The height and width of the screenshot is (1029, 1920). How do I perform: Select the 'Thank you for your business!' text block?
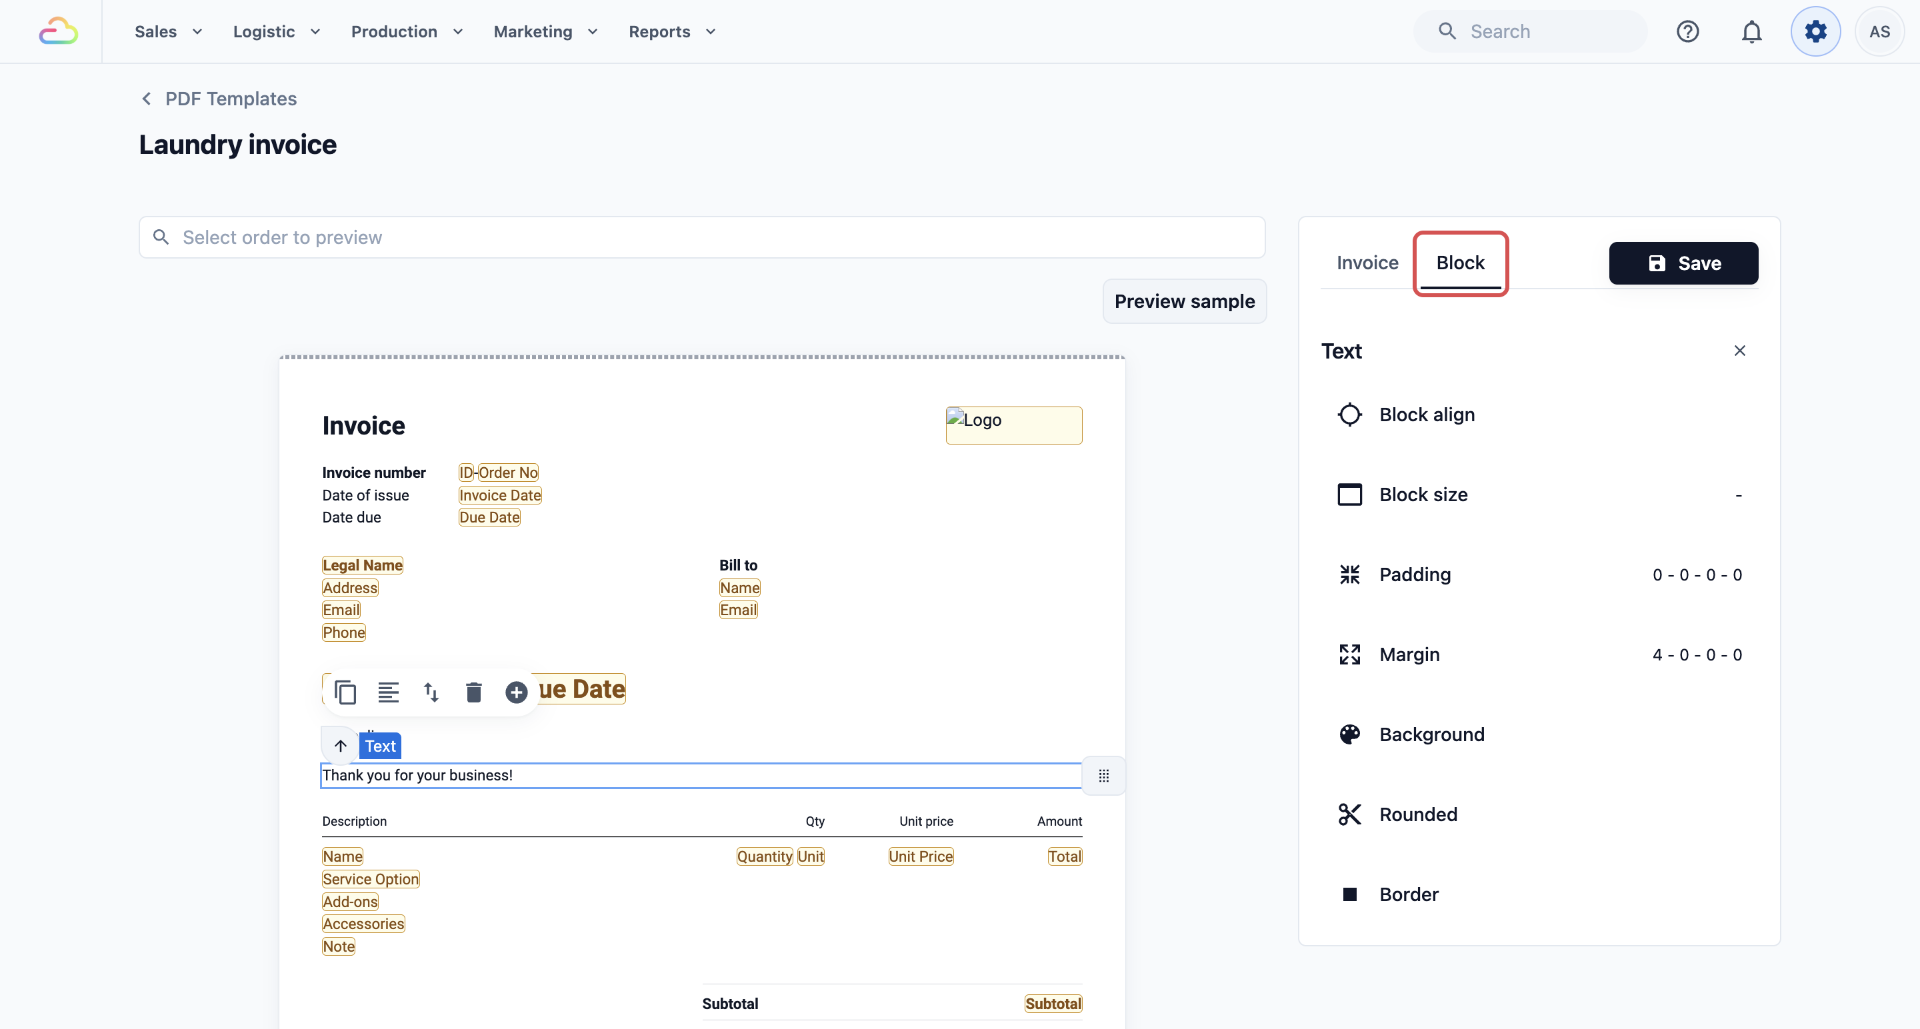point(701,776)
